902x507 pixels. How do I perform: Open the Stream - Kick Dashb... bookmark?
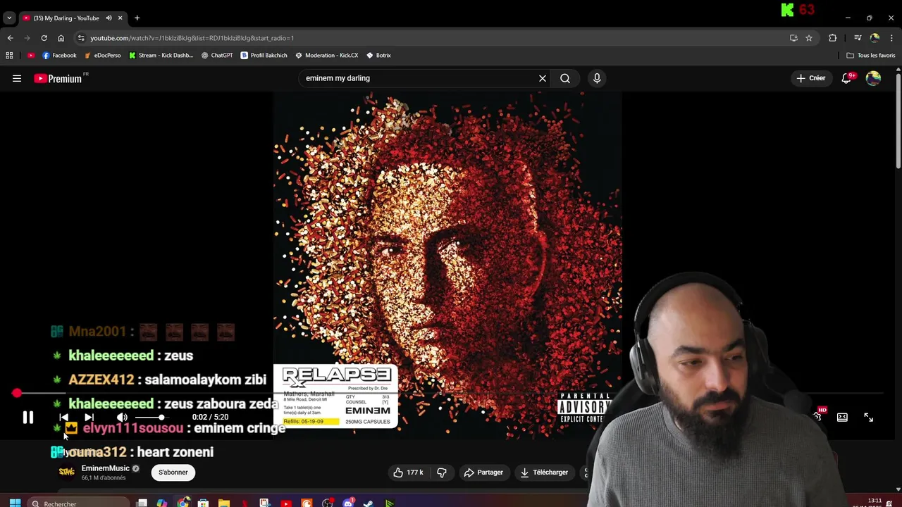click(161, 55)
